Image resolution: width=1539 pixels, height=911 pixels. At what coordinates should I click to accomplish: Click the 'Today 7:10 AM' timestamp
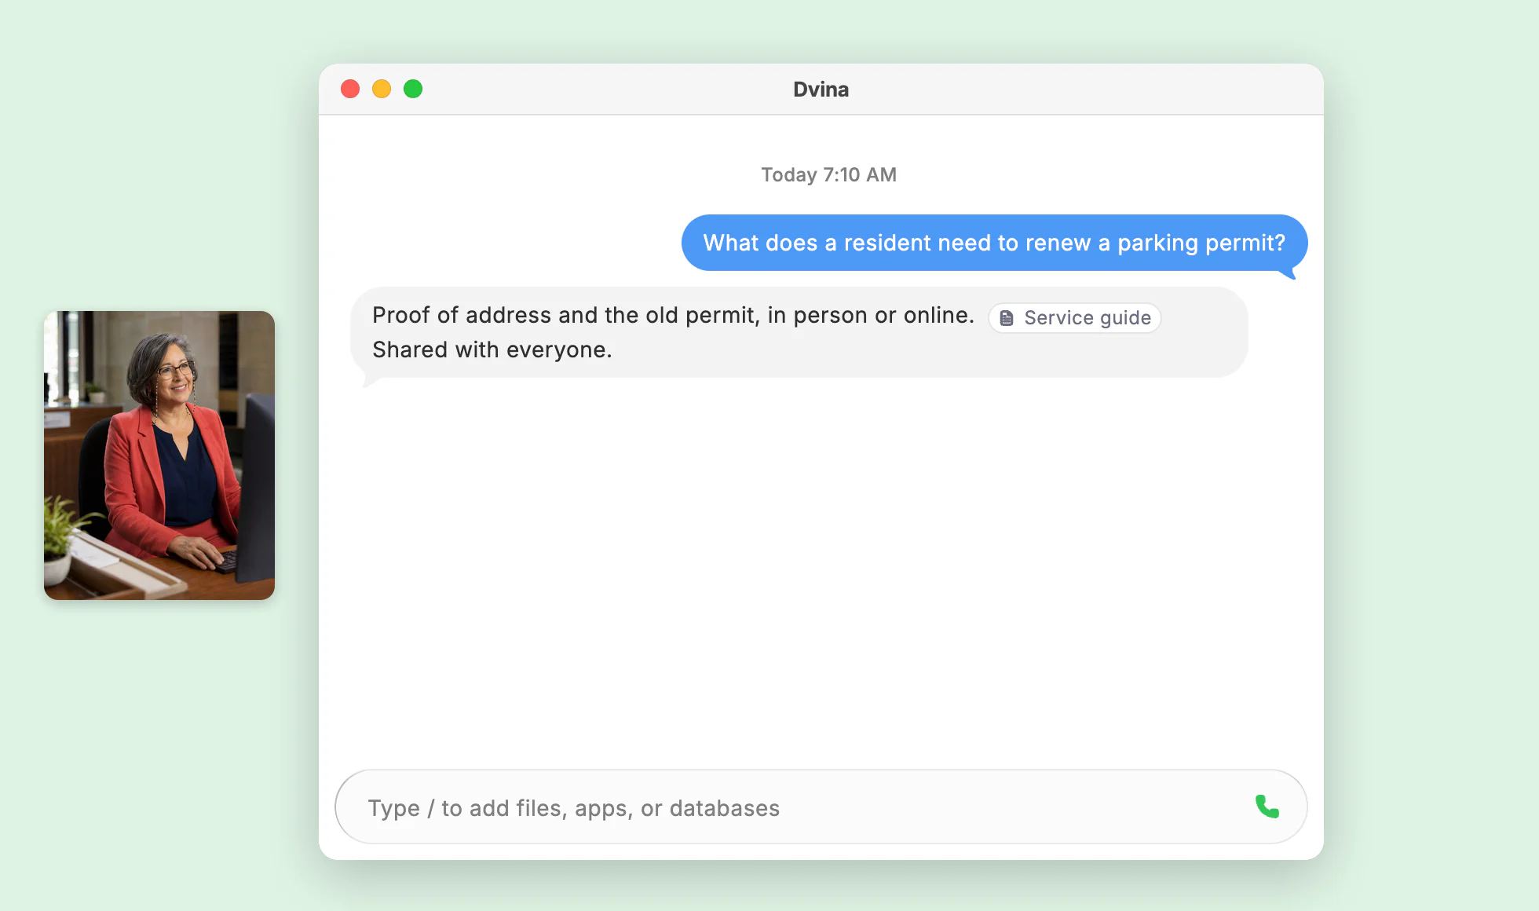828,174
